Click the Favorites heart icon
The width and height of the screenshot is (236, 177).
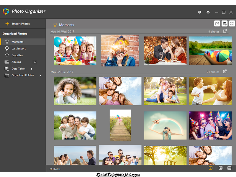pyautogui.click(x=7, y=55)
